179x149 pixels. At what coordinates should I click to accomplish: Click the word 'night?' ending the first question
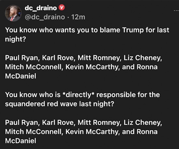(x=16, y=39)
